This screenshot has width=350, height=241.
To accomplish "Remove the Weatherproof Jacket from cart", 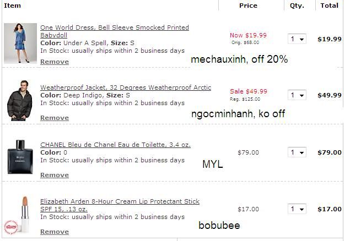I will (x=55, y=118).
